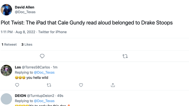Open Los's profile avatar
Viewport: 189px width, 106px height.
click(7, 70)
